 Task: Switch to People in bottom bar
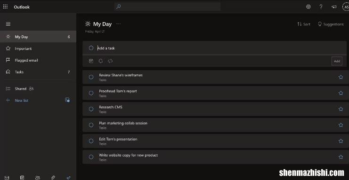[38, 178]
